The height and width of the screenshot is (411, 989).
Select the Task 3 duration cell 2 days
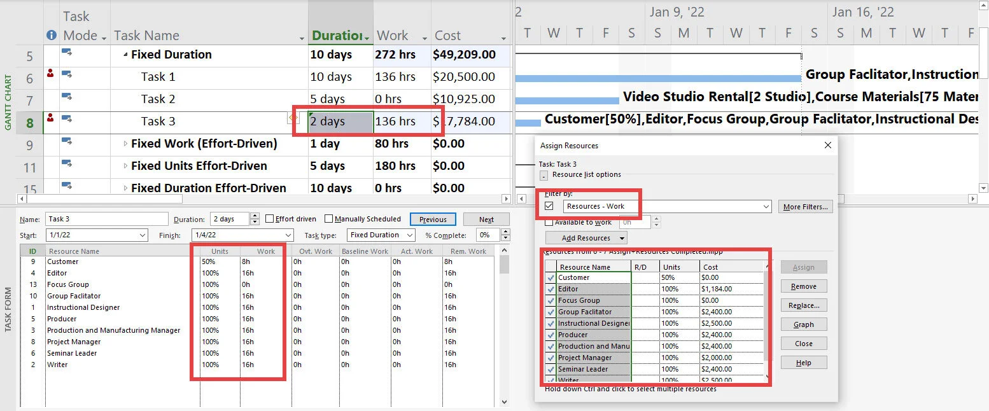340,122
